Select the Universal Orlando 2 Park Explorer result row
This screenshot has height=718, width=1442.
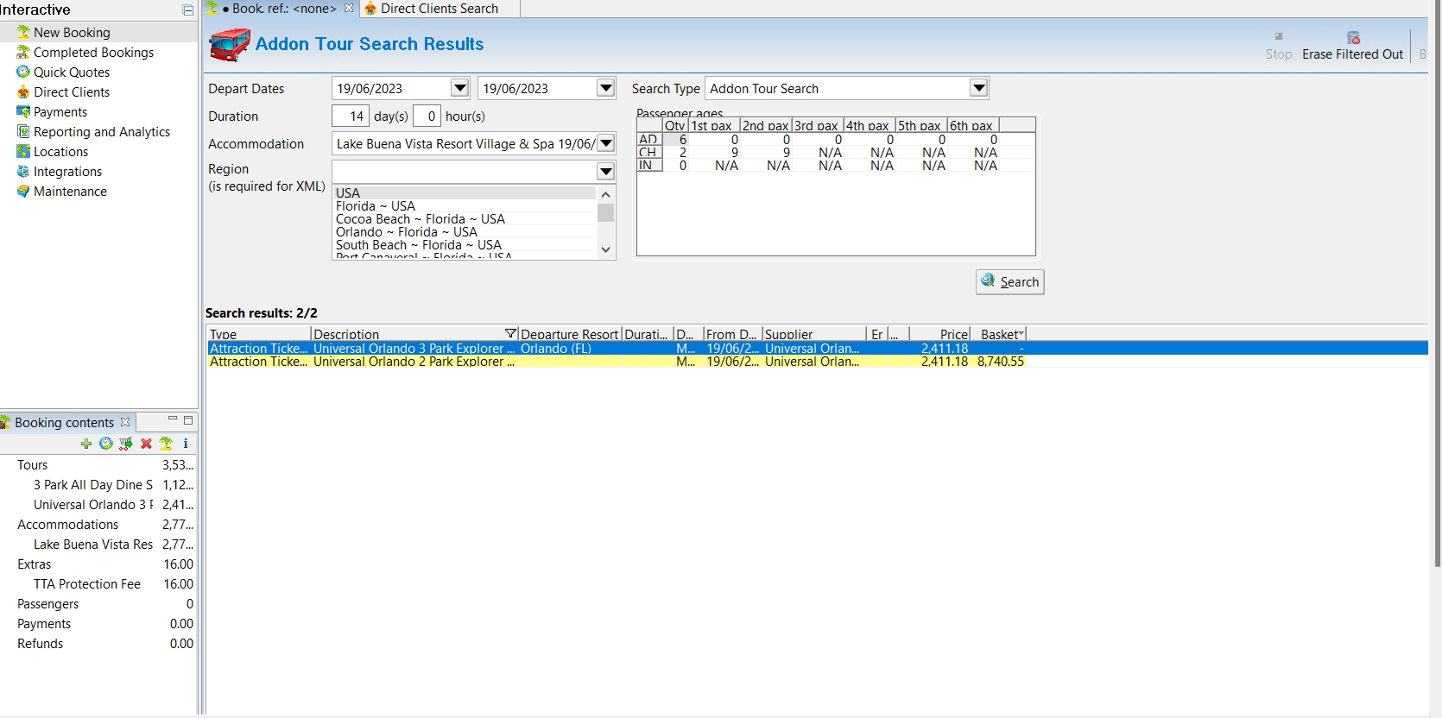(x=617, y=362)
